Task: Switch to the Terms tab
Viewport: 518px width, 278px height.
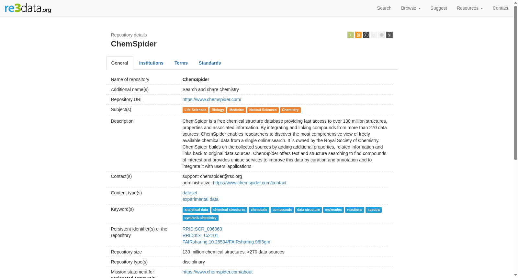Action: pos(181,63)
